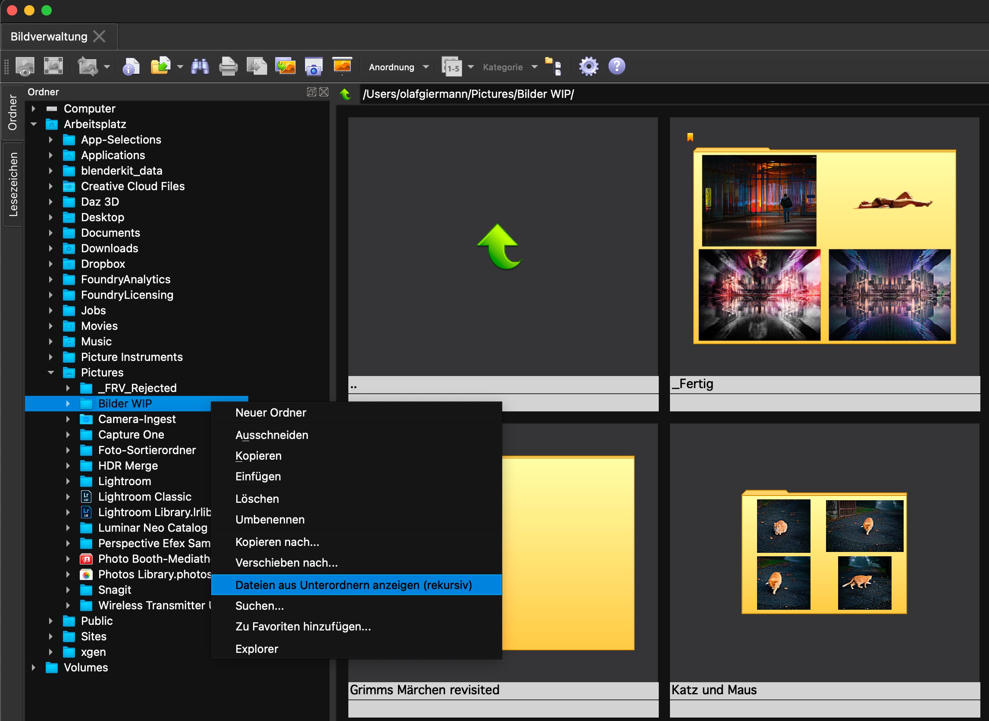The image size is (989, 721).
Task: Undock the Ordner panel with float icon
Action: click(x=311, y=92)
